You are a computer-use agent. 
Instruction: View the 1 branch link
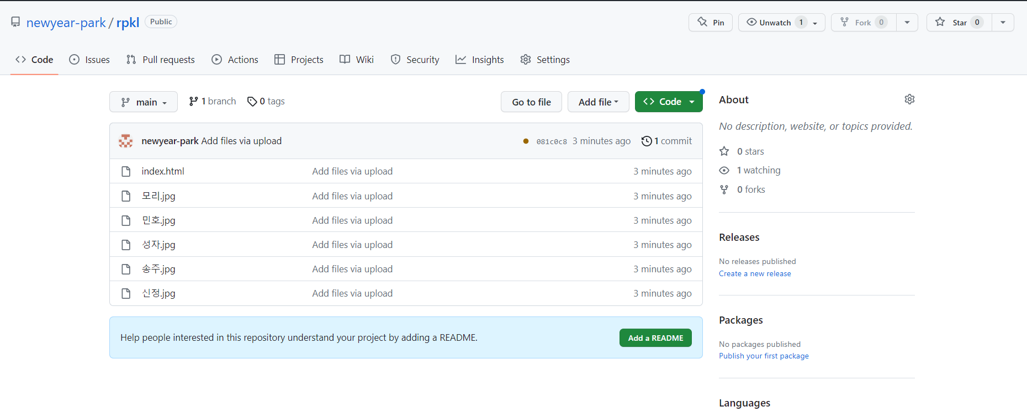tap(213, 101)
